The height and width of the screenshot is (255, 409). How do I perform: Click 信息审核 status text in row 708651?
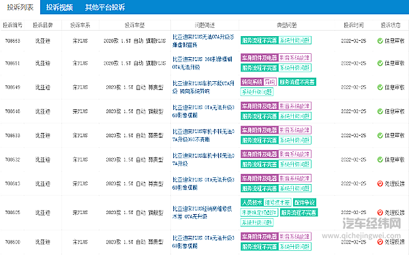tap(395, 63)
